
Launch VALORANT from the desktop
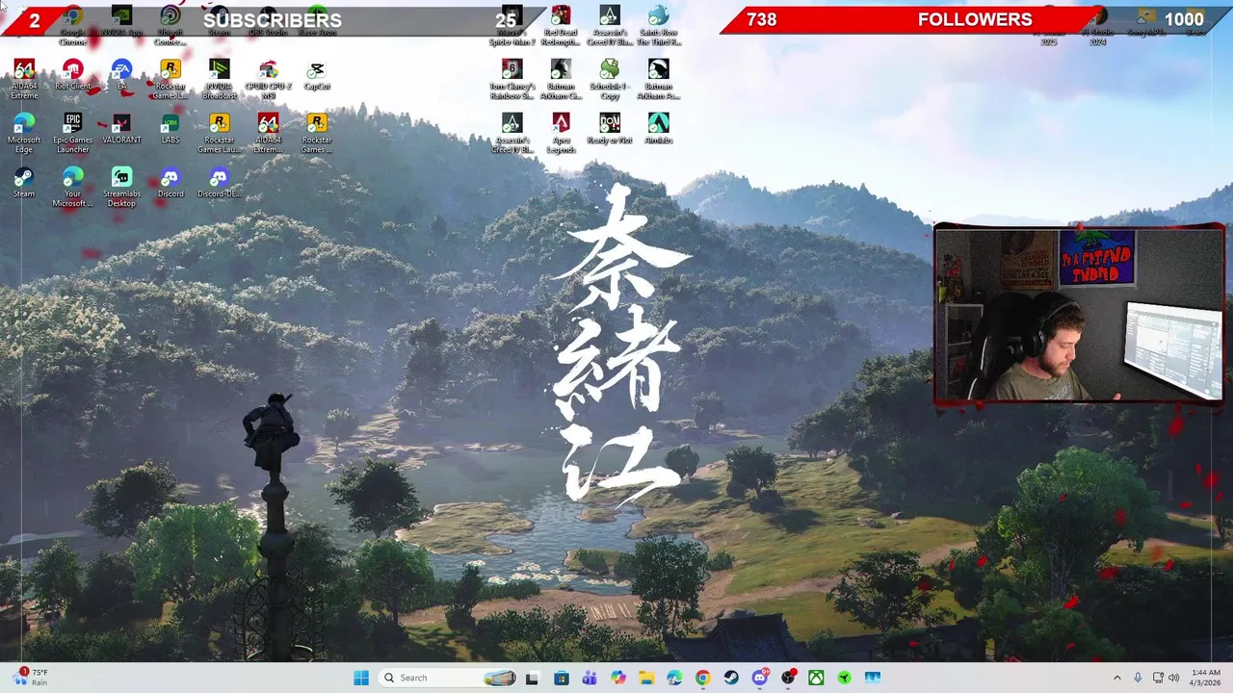(x=121, y=129)
